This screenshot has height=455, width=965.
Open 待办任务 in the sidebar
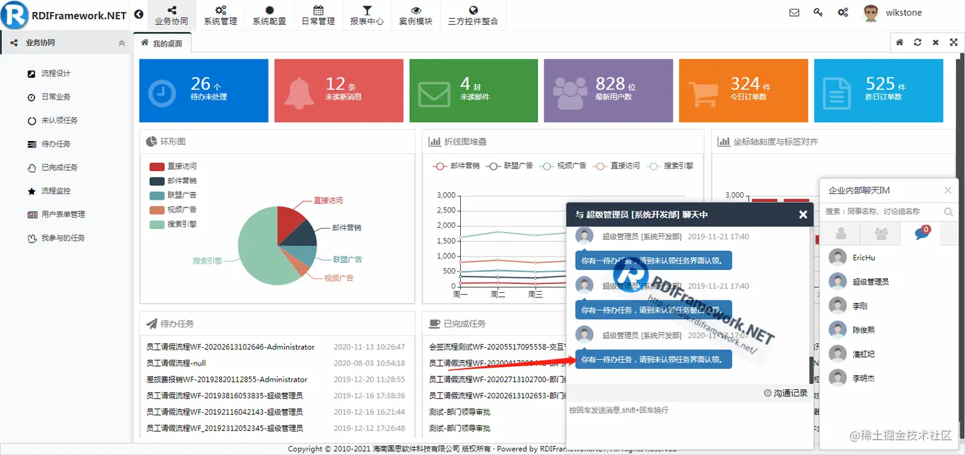pyautogui.click(x=56, y=144)
